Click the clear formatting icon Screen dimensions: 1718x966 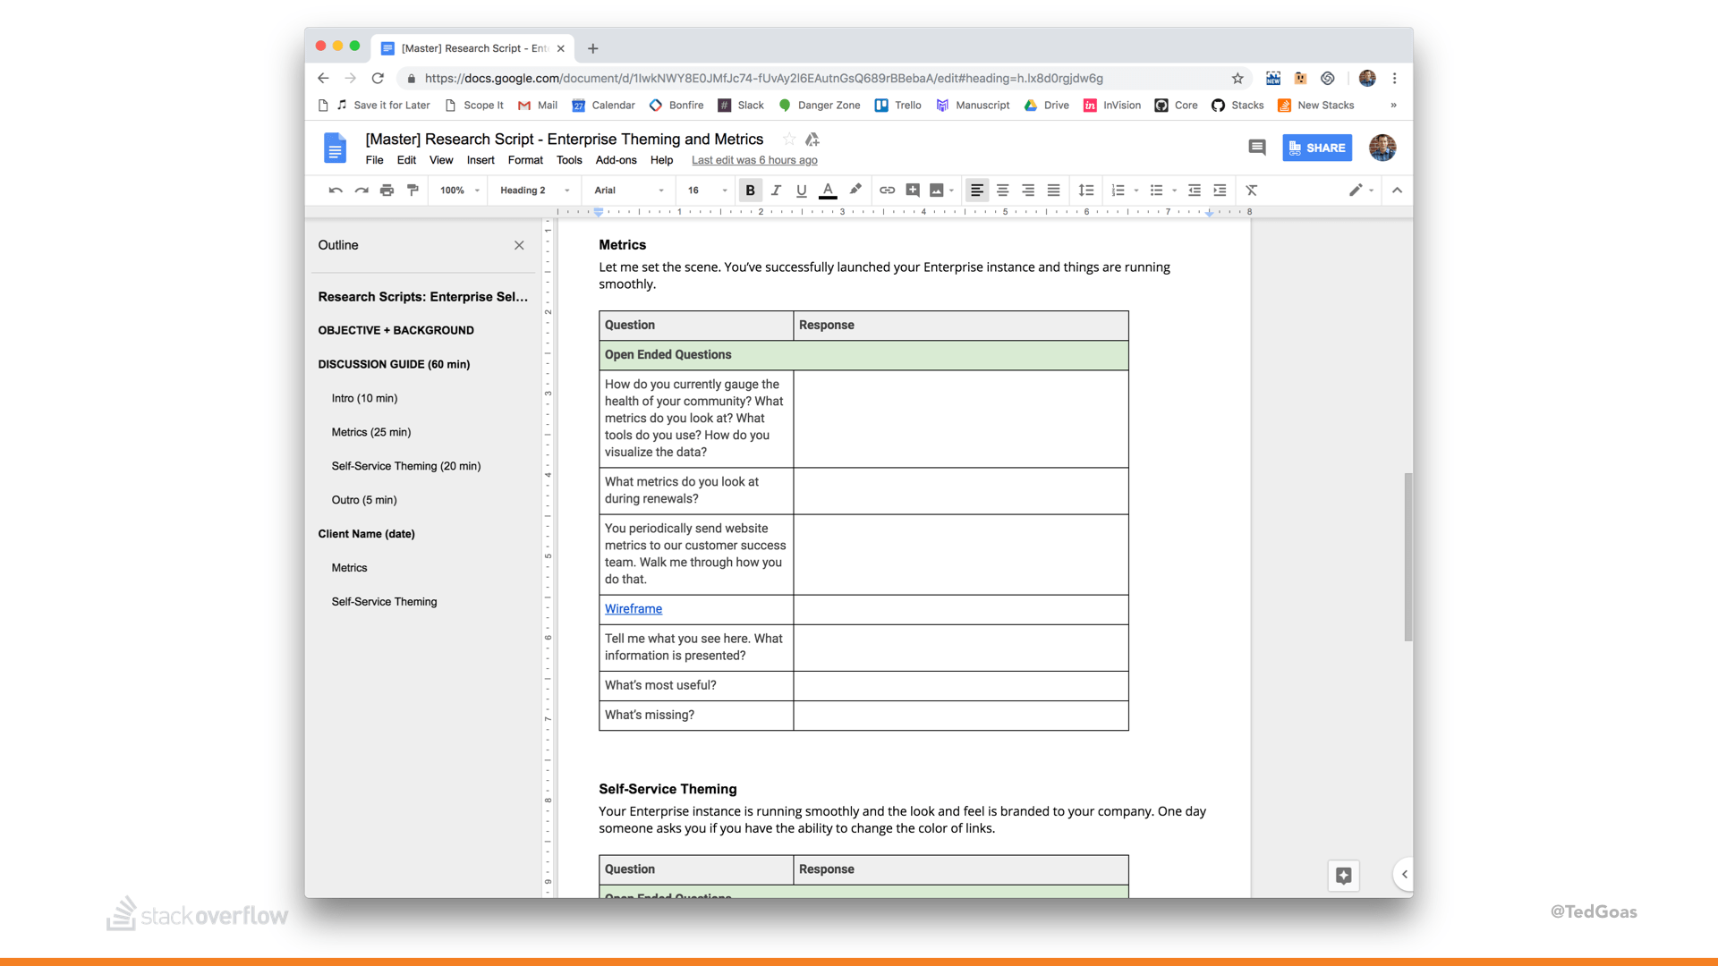1252,191
